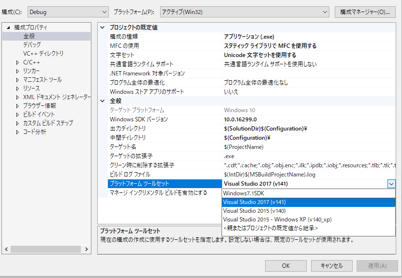This screenshot has width=402, height=278.
Task: Expand the コード分析 node arrow
Action: (17, 132)
